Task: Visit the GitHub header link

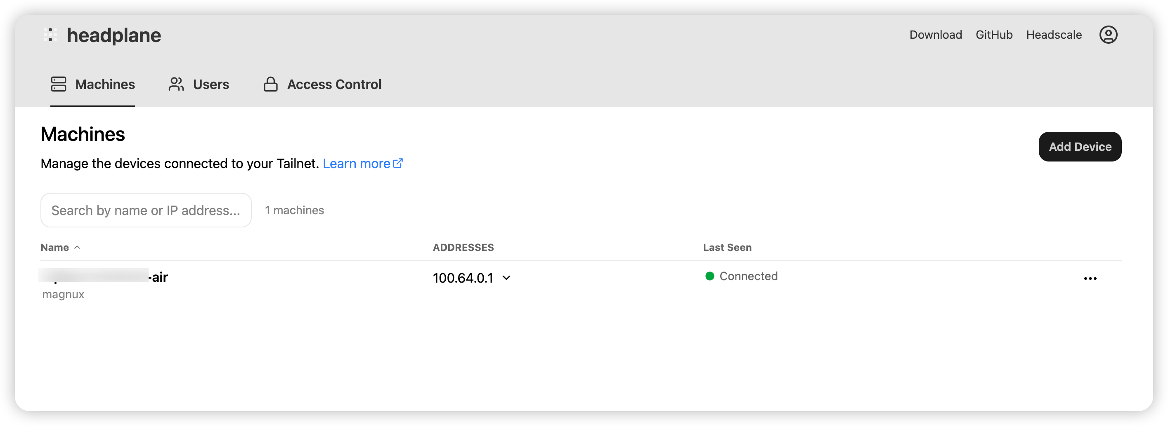Action: [x=994, y=35]
